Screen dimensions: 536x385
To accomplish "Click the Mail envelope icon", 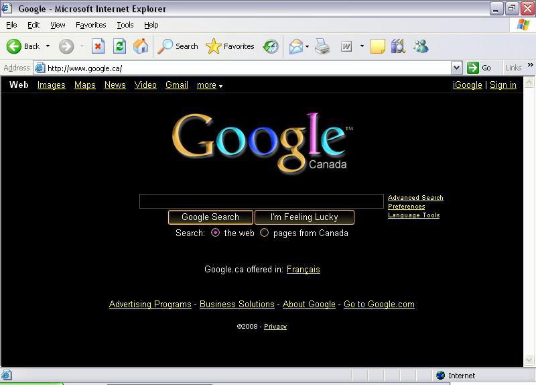I will point(295,46).
